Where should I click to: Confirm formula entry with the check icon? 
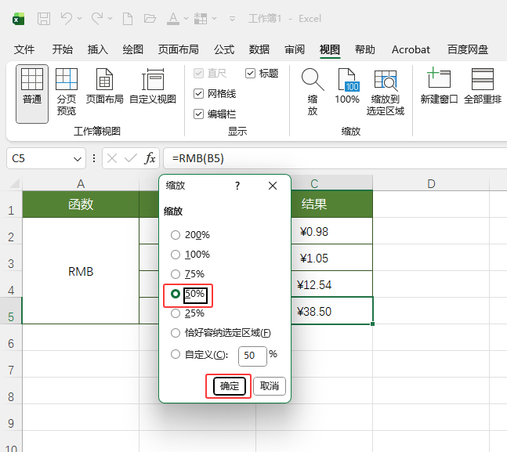point(131,158)
